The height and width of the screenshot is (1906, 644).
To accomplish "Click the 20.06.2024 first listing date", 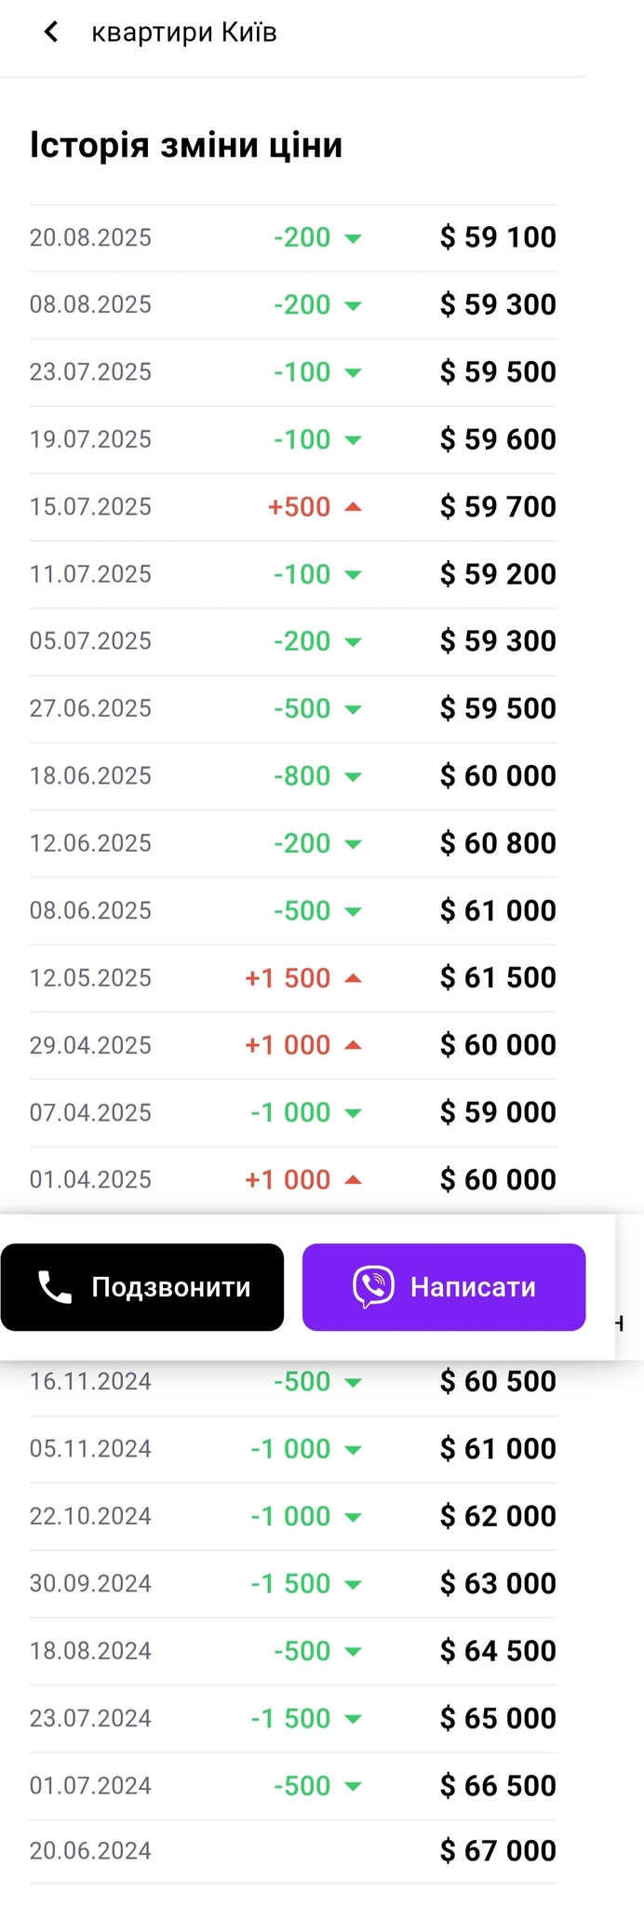I will tap(90, 1851).
